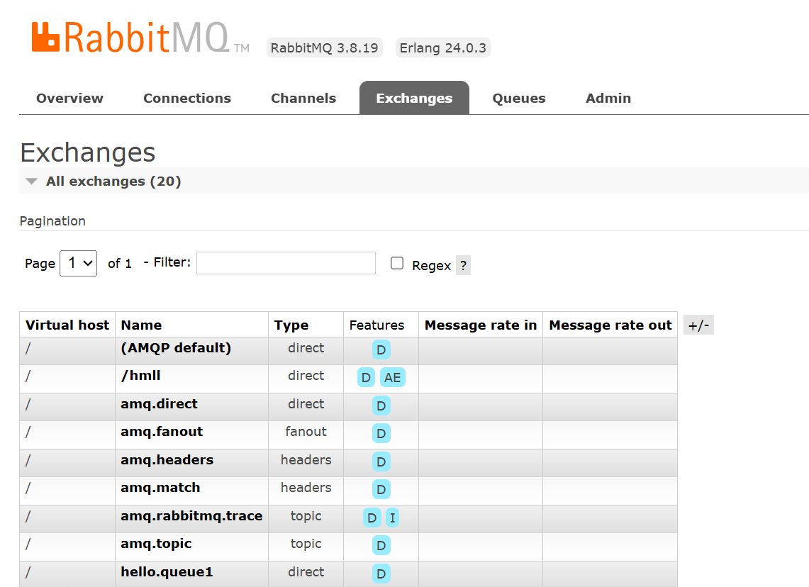Viewport: 809px width, 587px height.
Task: Click the RabbitMQ 3.8.19 version label
Action: pyautogui.click(x=325, y=47)
